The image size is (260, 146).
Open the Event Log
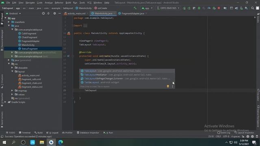pos(224,133)
